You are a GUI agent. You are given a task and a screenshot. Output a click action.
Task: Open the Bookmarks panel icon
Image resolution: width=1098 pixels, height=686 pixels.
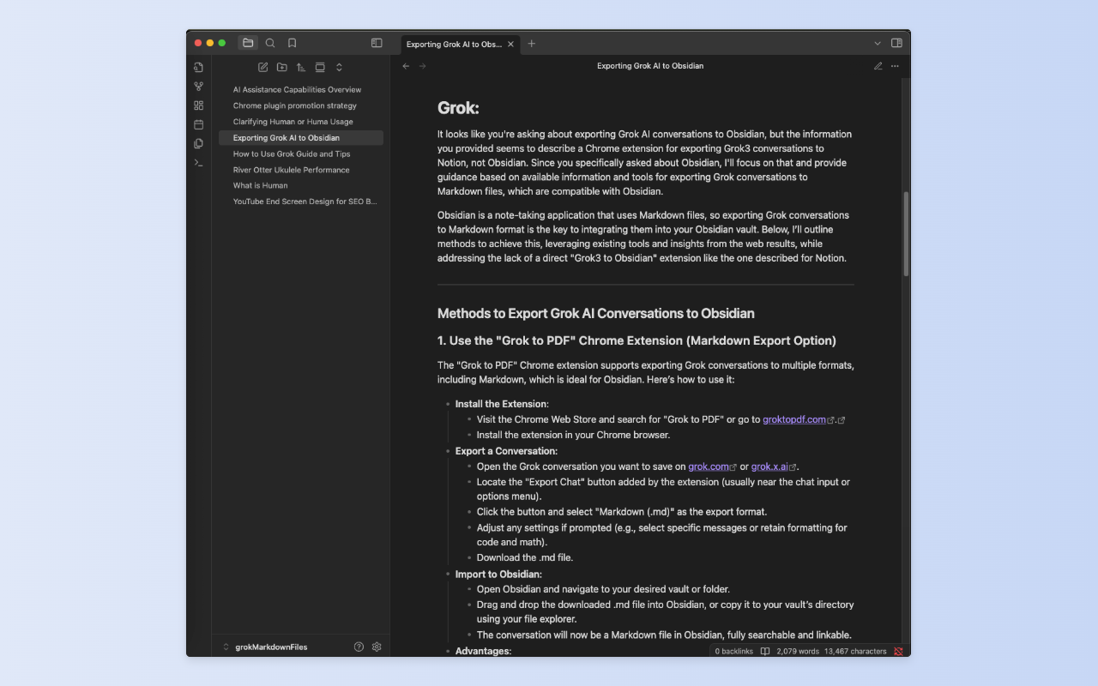tap(293, 43)
